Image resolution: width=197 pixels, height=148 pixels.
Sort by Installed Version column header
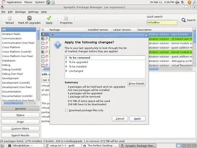(99, 30)
